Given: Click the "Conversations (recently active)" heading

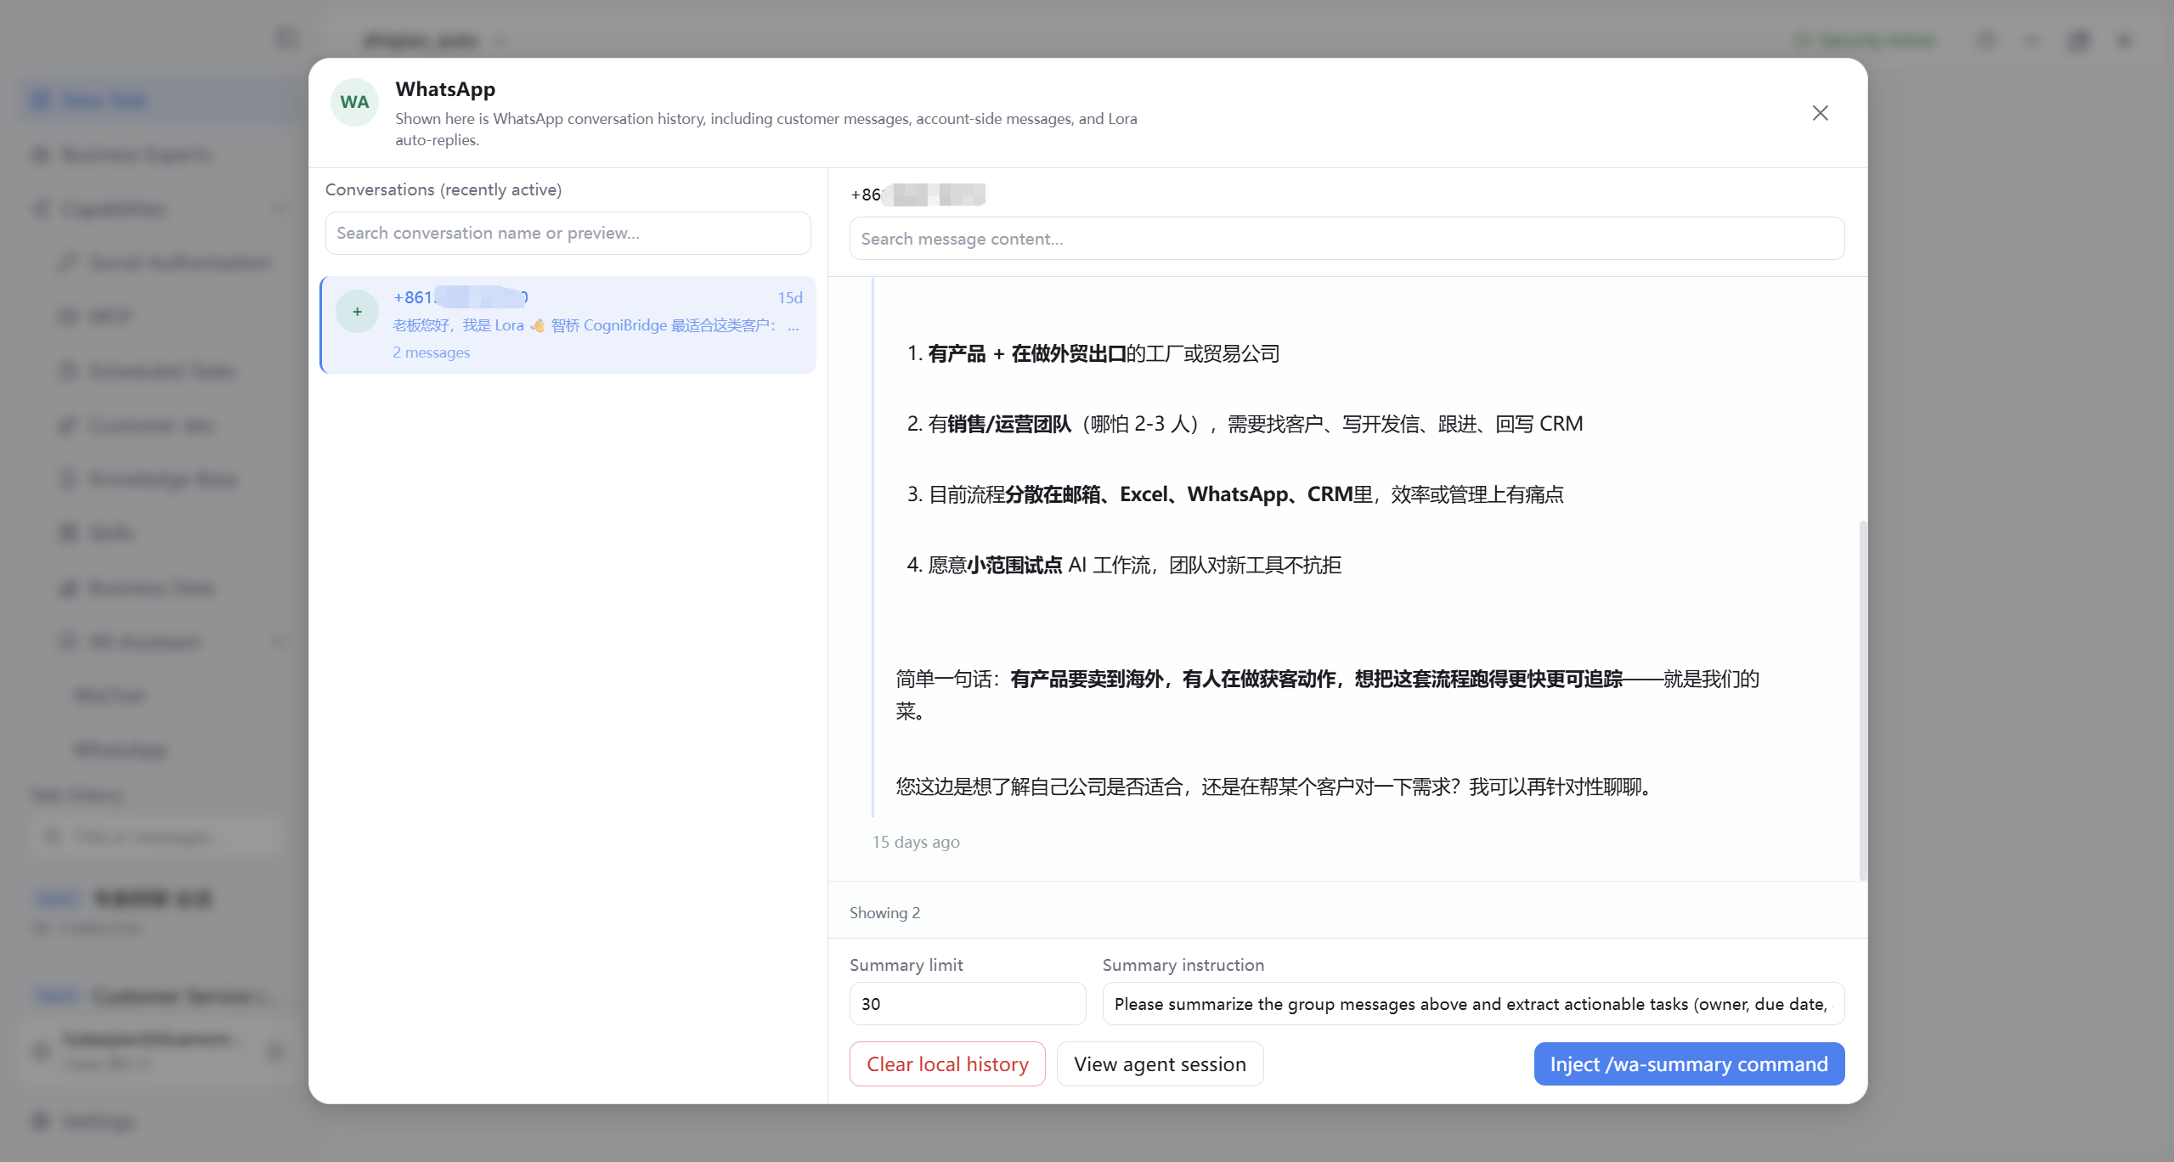Looking at the screenshot, I should coord(443,189).
